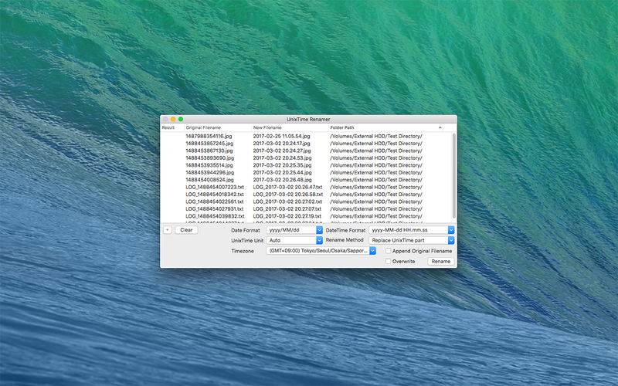Click the Folder Path column header label

342,127
